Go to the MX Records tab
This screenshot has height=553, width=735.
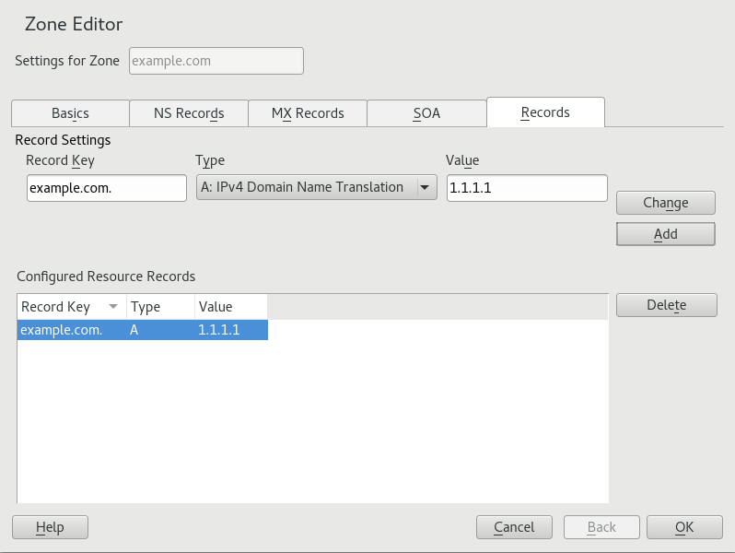click(x=308, y=113)
